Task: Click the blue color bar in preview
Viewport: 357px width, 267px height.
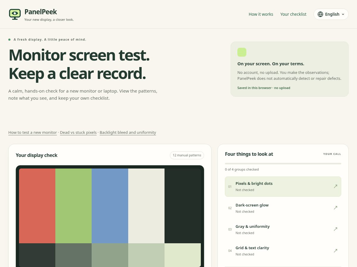Action: click(x=110, y=206)
